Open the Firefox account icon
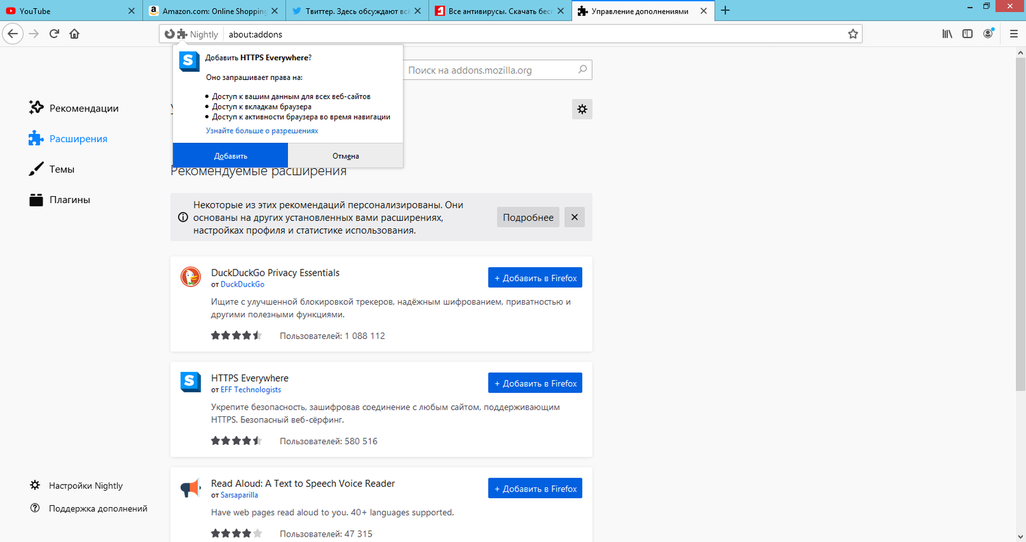Viewport: 1026px width, 542px height. pos(988,33)
